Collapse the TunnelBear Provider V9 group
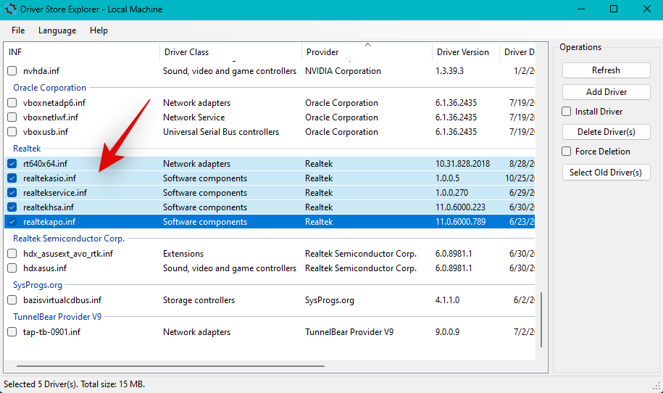Image resolution: width=663 pixels, height=393 pixels. point(57,317)
